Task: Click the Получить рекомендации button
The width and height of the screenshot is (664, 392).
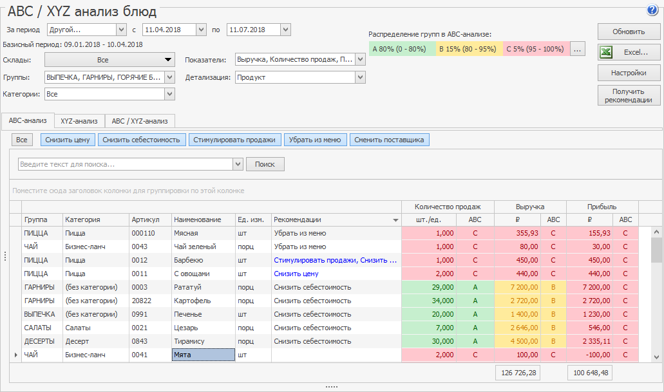Action: coord(629,95)
